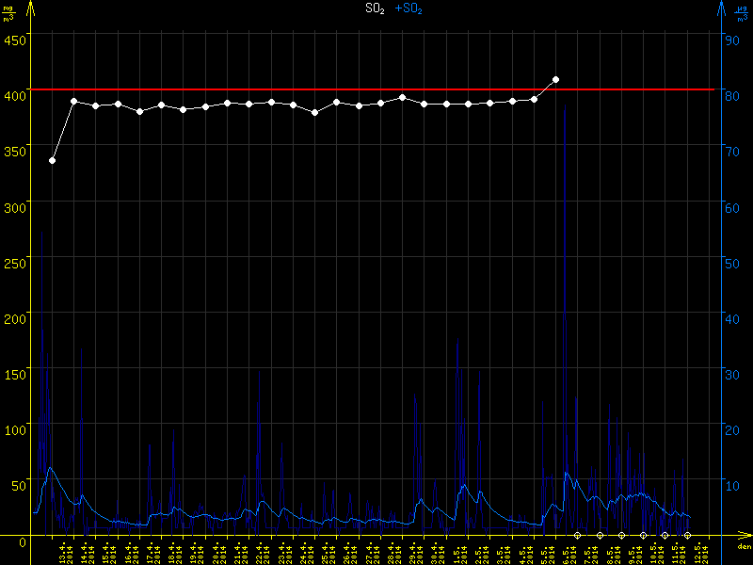Click the first white data point of the series
Screen dimensions: 753x565
pyautogui.click(x=52, y=161)
